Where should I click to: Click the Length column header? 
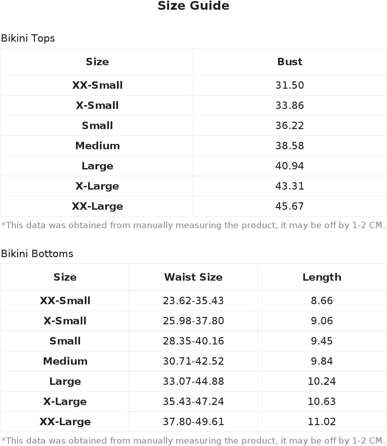[x=322, y=277]
